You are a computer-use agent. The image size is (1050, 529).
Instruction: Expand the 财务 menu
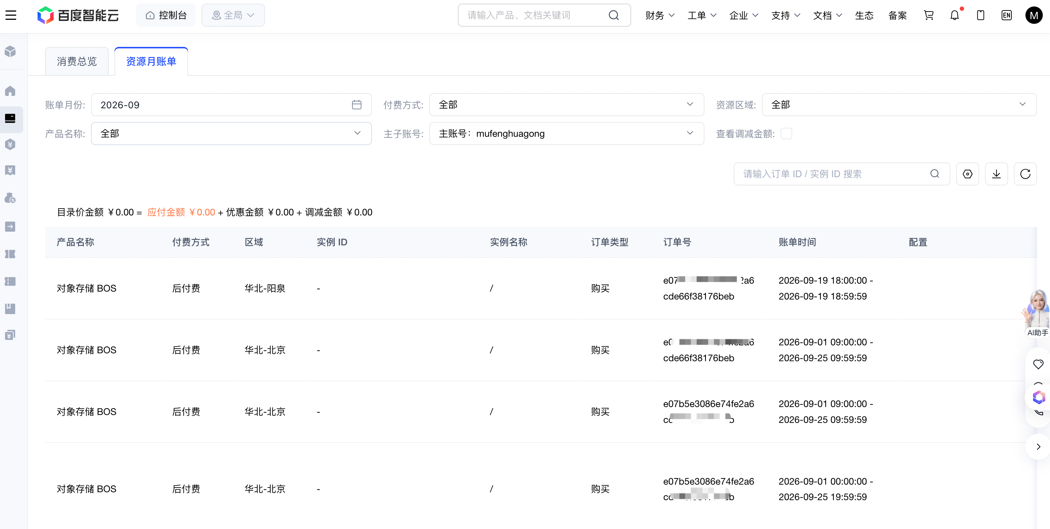click(x=660, y=16)
